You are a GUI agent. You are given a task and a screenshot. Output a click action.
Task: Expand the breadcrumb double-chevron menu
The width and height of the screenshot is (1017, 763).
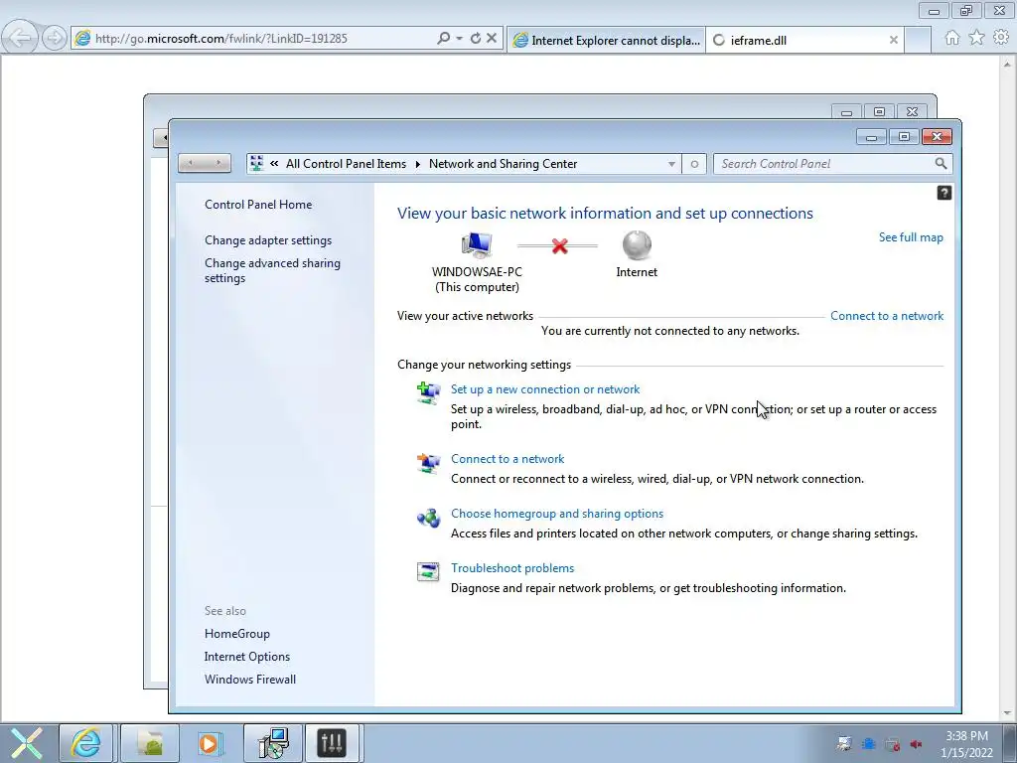pyautogui.click(x=274, y=164)
